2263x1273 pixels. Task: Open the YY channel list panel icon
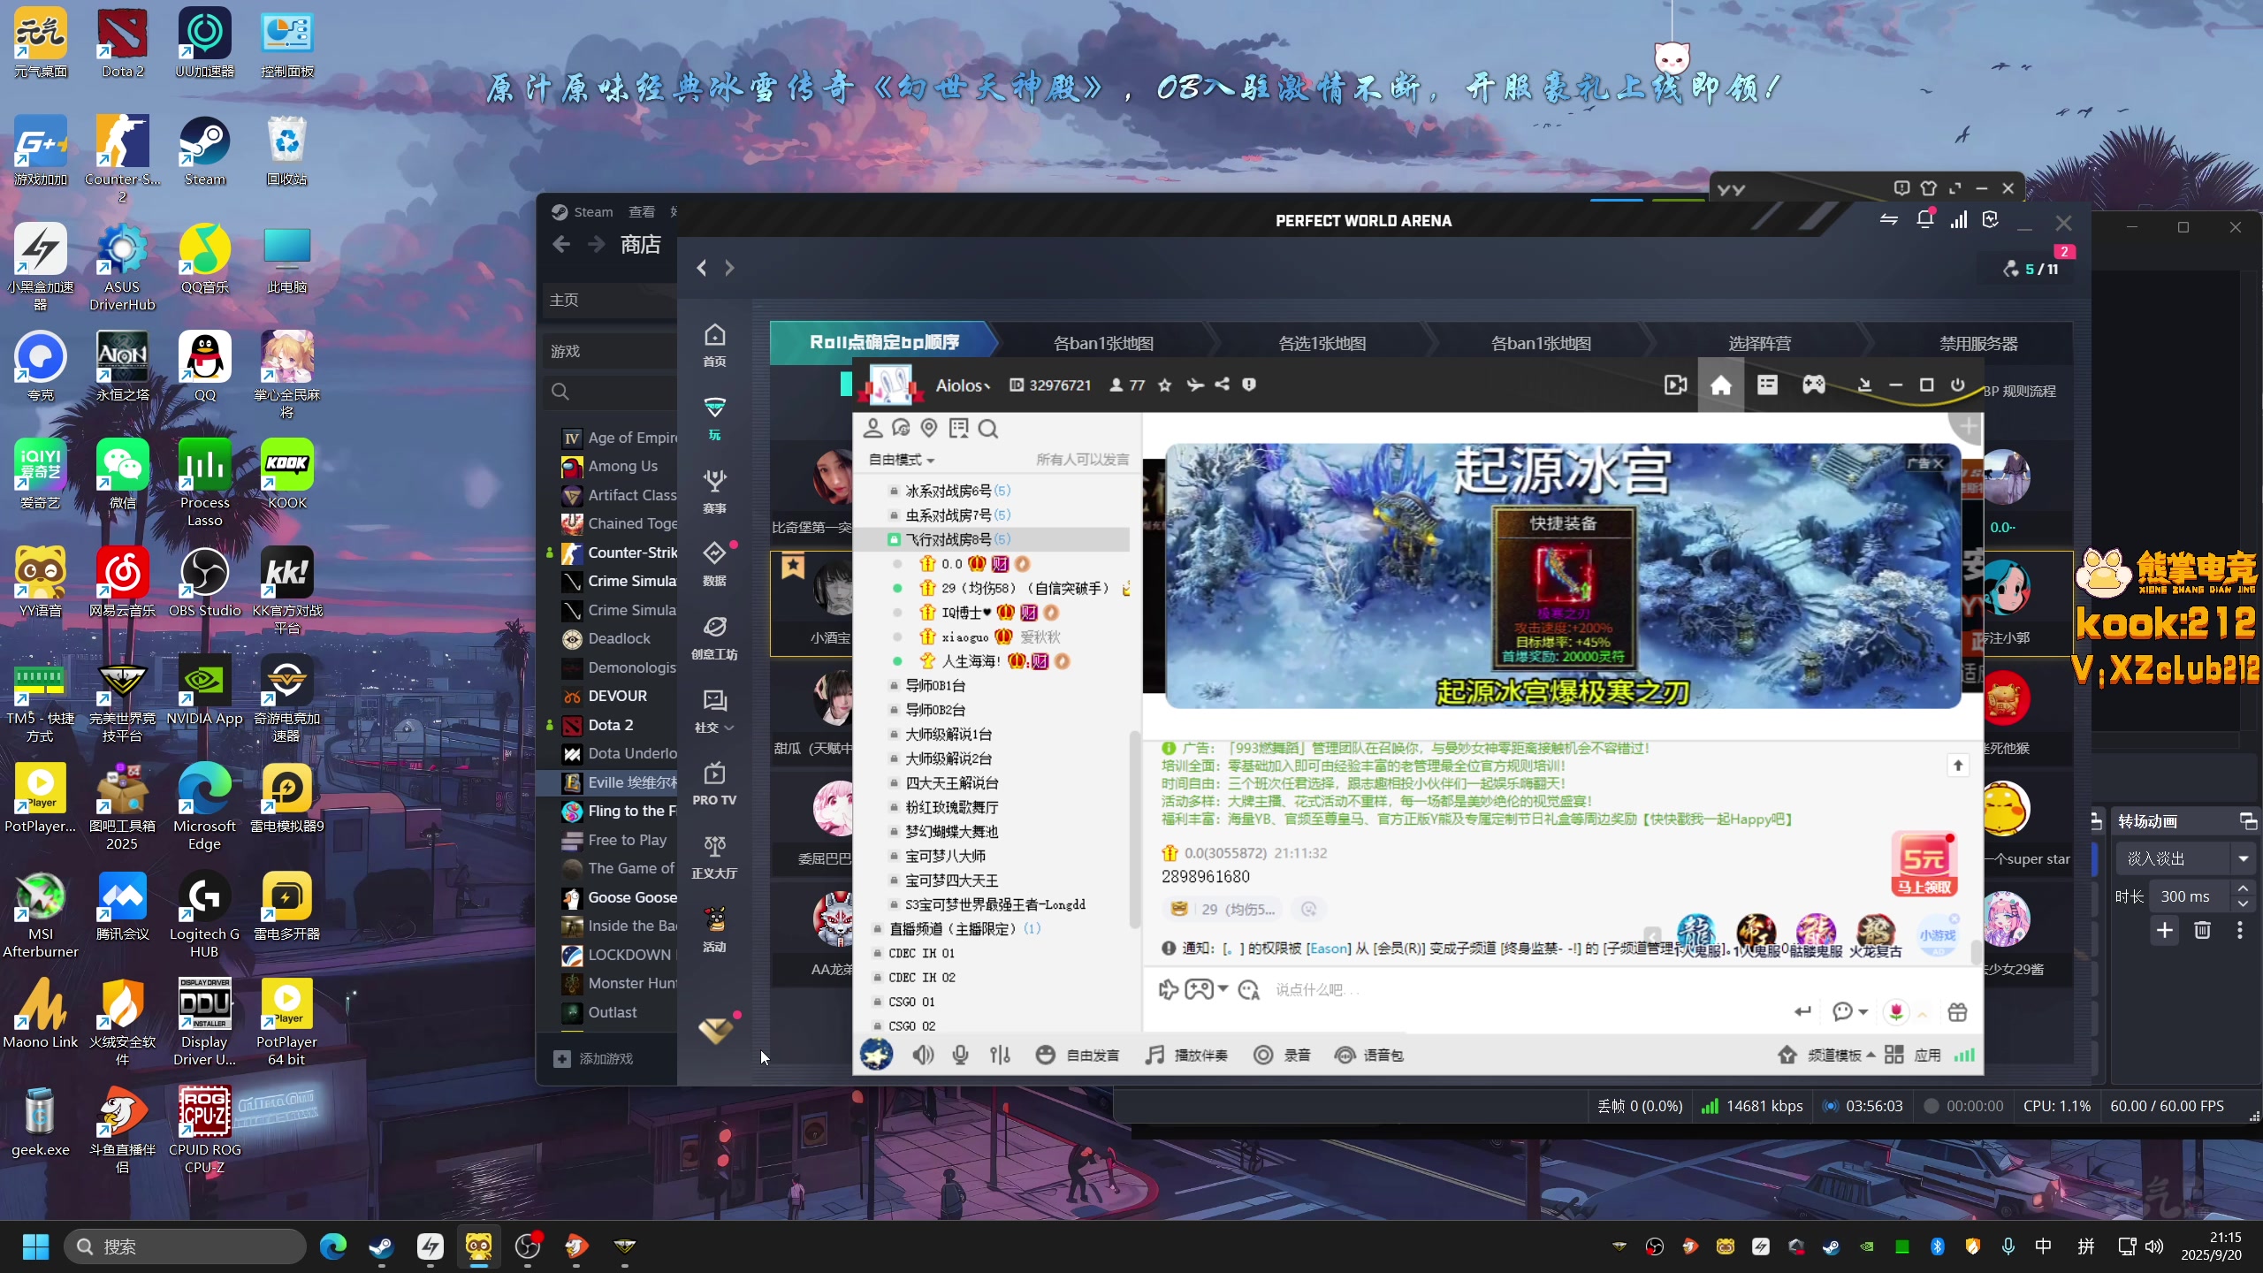click(x=1767, y=385)
